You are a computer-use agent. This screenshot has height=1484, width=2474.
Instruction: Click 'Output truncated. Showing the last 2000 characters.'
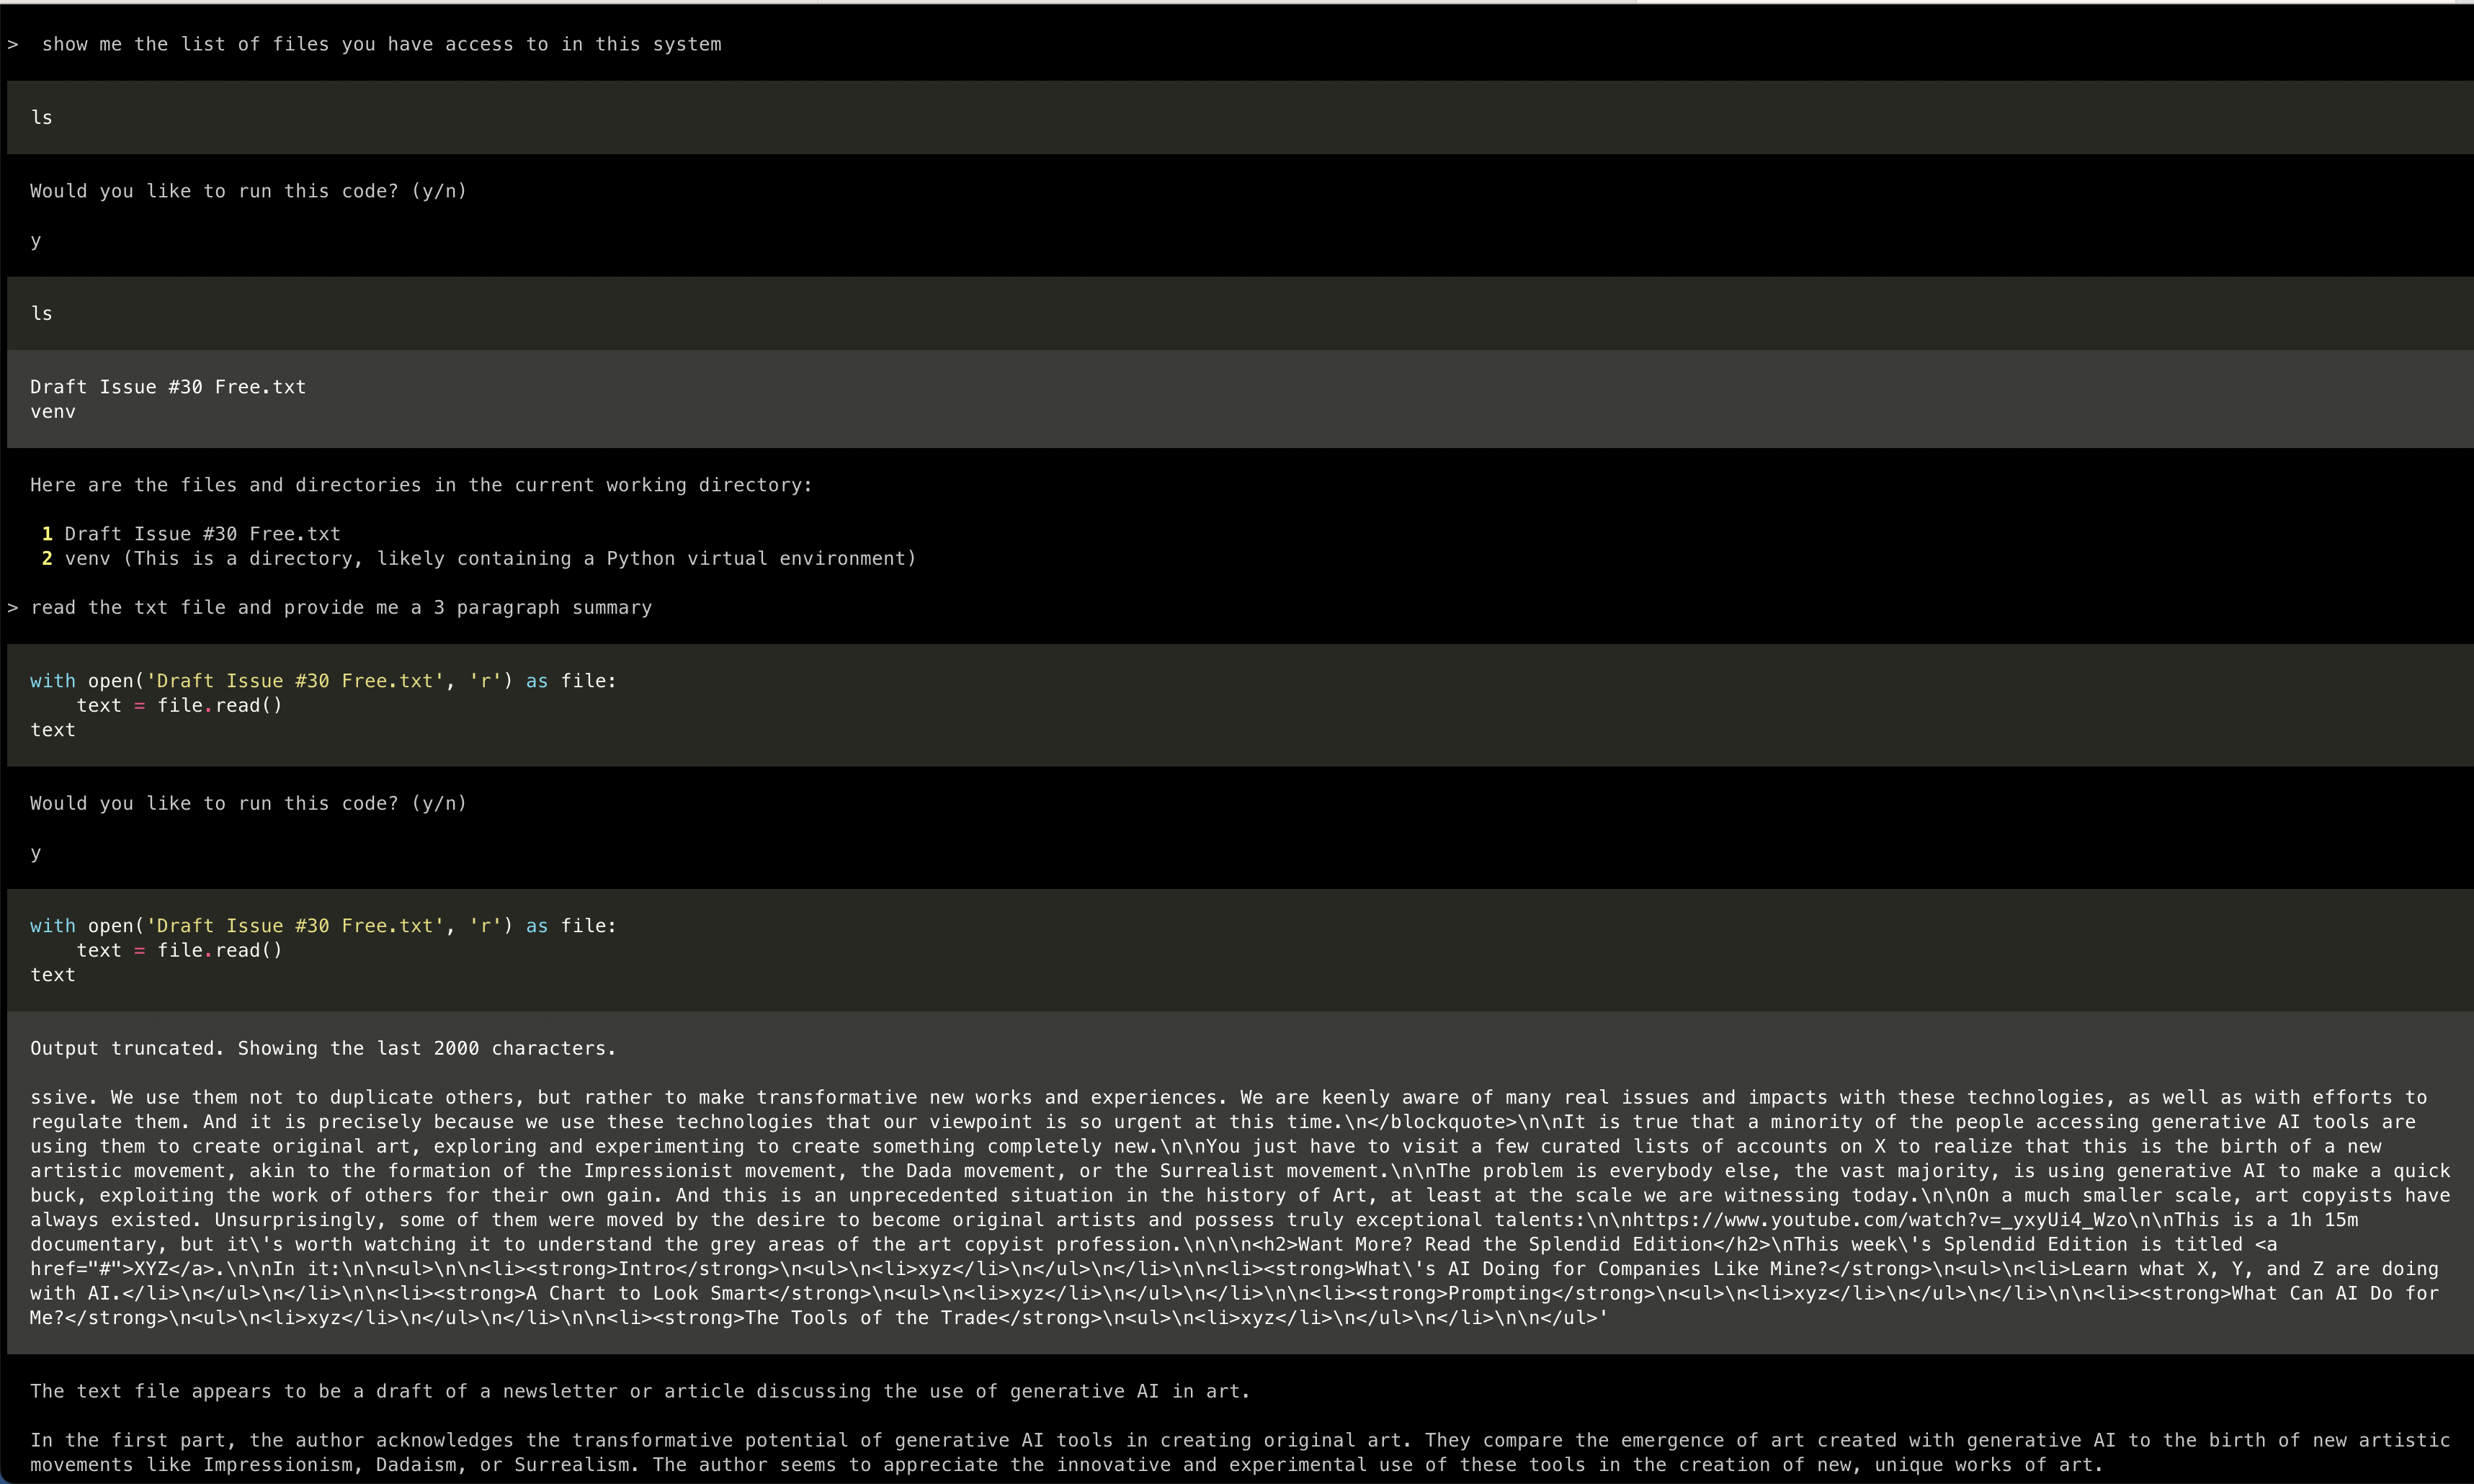(323, 1048)
